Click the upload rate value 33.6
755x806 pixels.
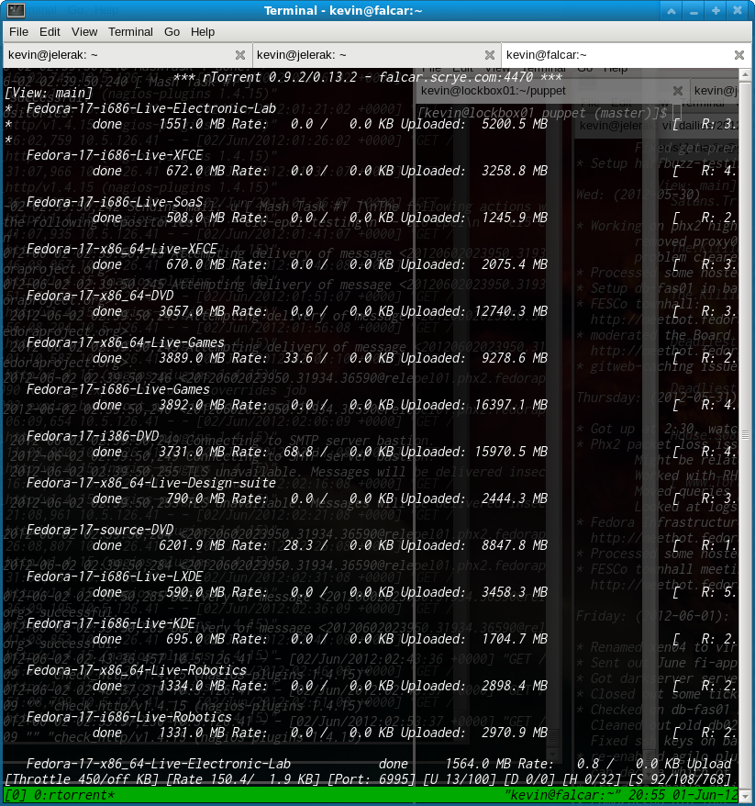pos(298,358)
